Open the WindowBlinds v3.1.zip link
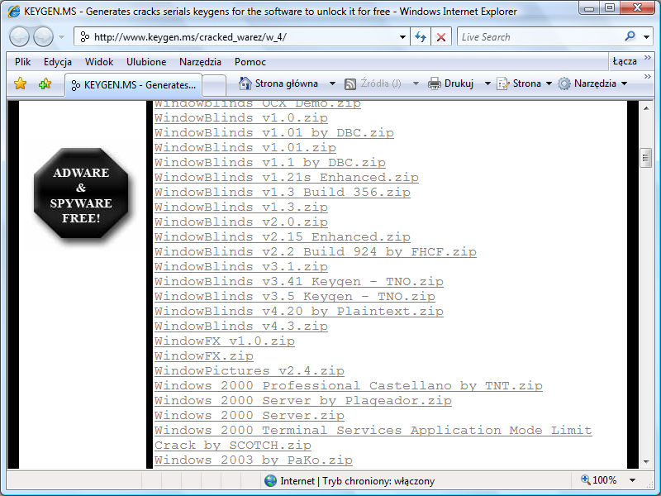 tap(240, 266)
